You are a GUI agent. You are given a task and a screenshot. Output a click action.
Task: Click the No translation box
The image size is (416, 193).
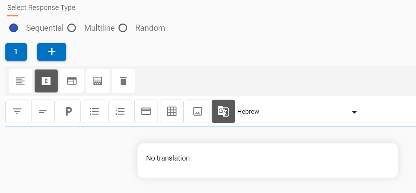267,160
